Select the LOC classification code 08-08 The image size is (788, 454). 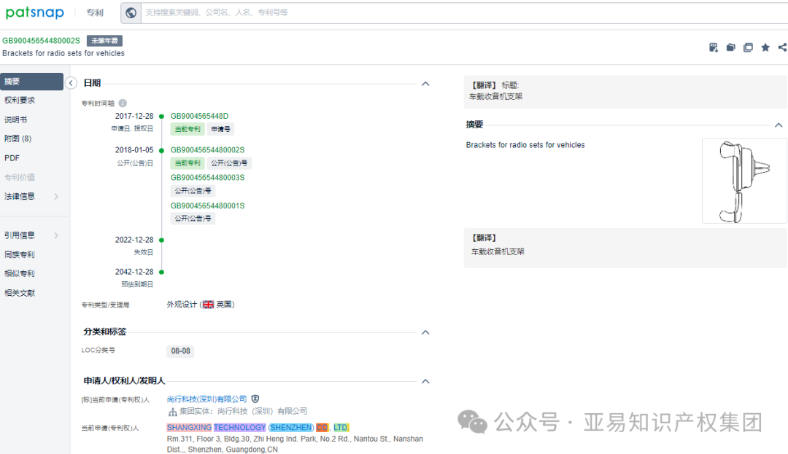tap(180, 351)
